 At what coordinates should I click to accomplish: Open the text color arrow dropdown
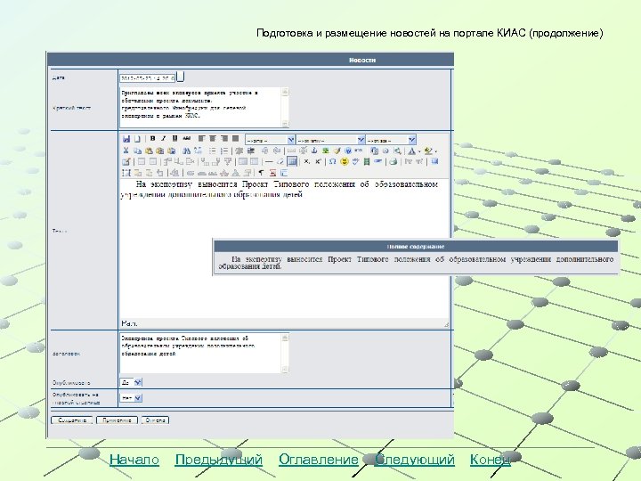(419, 151)
